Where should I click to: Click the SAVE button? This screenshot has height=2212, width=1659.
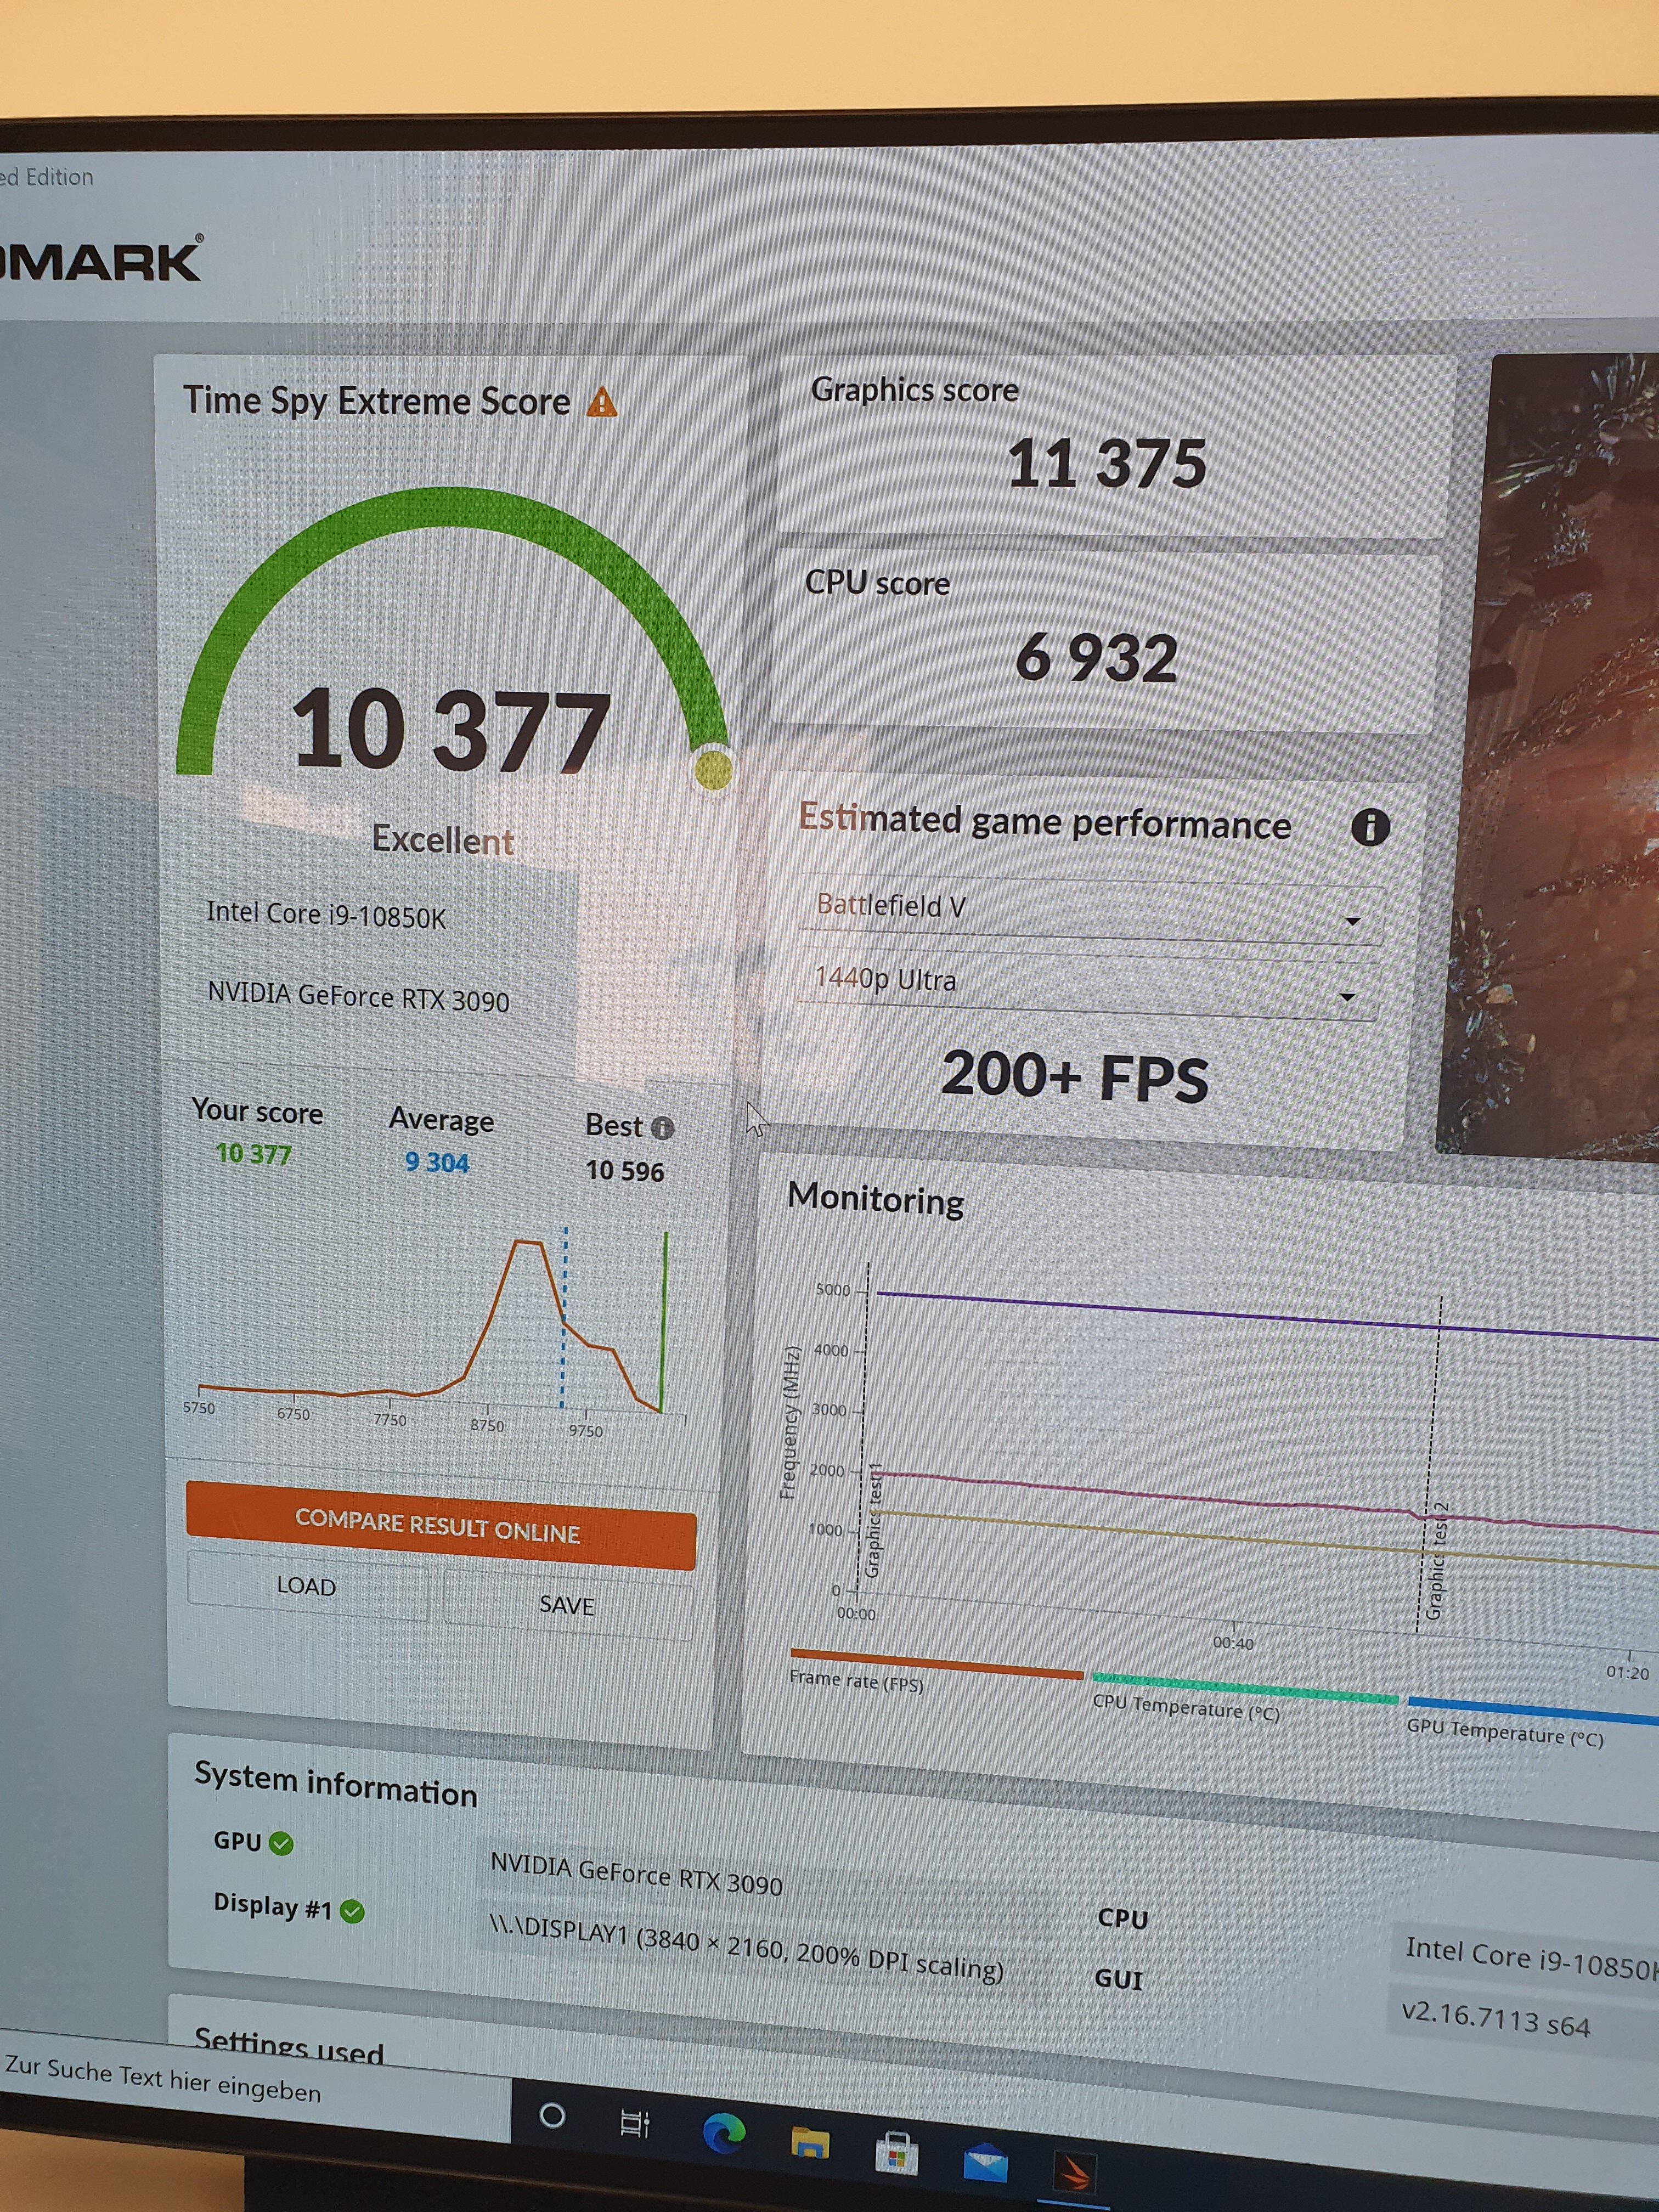pos(567,1605)
